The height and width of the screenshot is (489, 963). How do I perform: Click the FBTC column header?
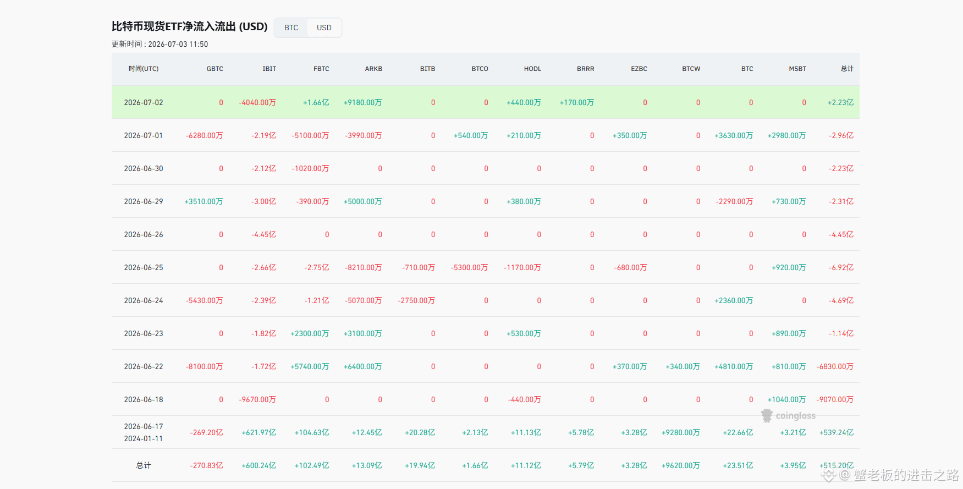[x=321, y=69]
